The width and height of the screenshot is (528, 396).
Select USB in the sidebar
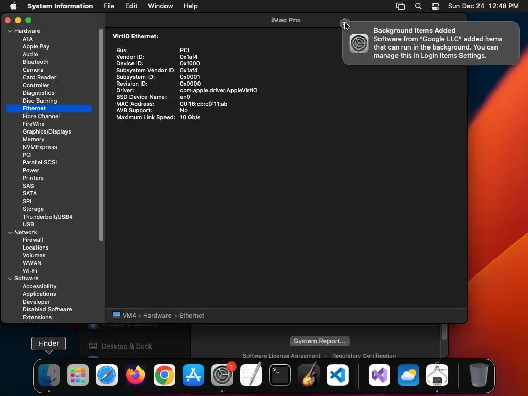tap(28, 225)
